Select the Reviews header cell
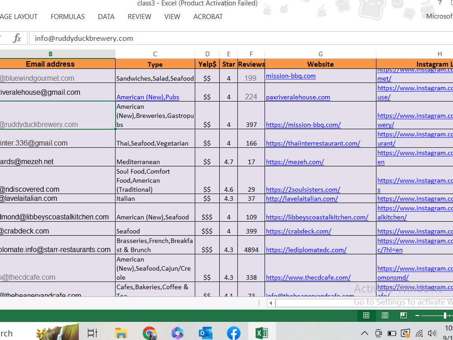The width and height of the screenshot is (453, 340). pyautogui.click(x=251, y=64)
